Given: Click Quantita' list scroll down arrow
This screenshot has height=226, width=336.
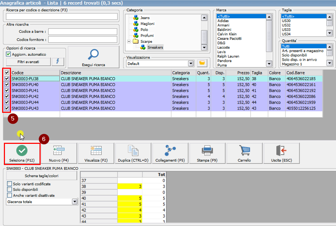Looking at the screenshot, I should pos(329,63).
